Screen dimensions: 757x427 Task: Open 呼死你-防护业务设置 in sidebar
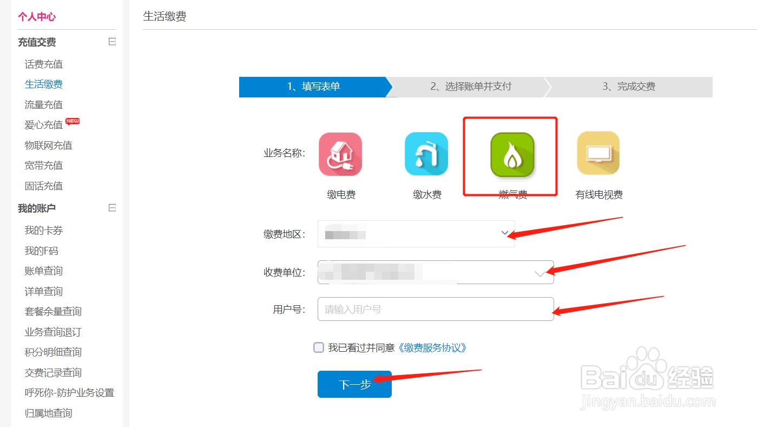click(x=69, y=393)
